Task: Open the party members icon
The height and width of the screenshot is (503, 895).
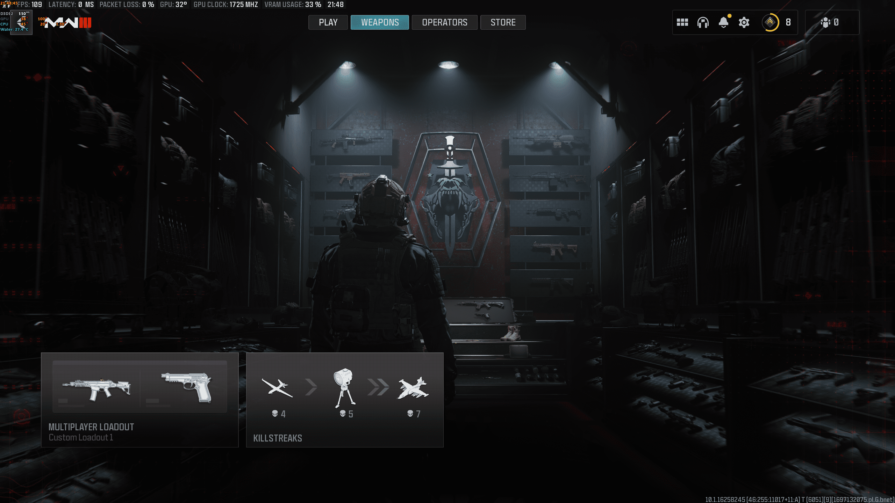Action: pos(825,22)
